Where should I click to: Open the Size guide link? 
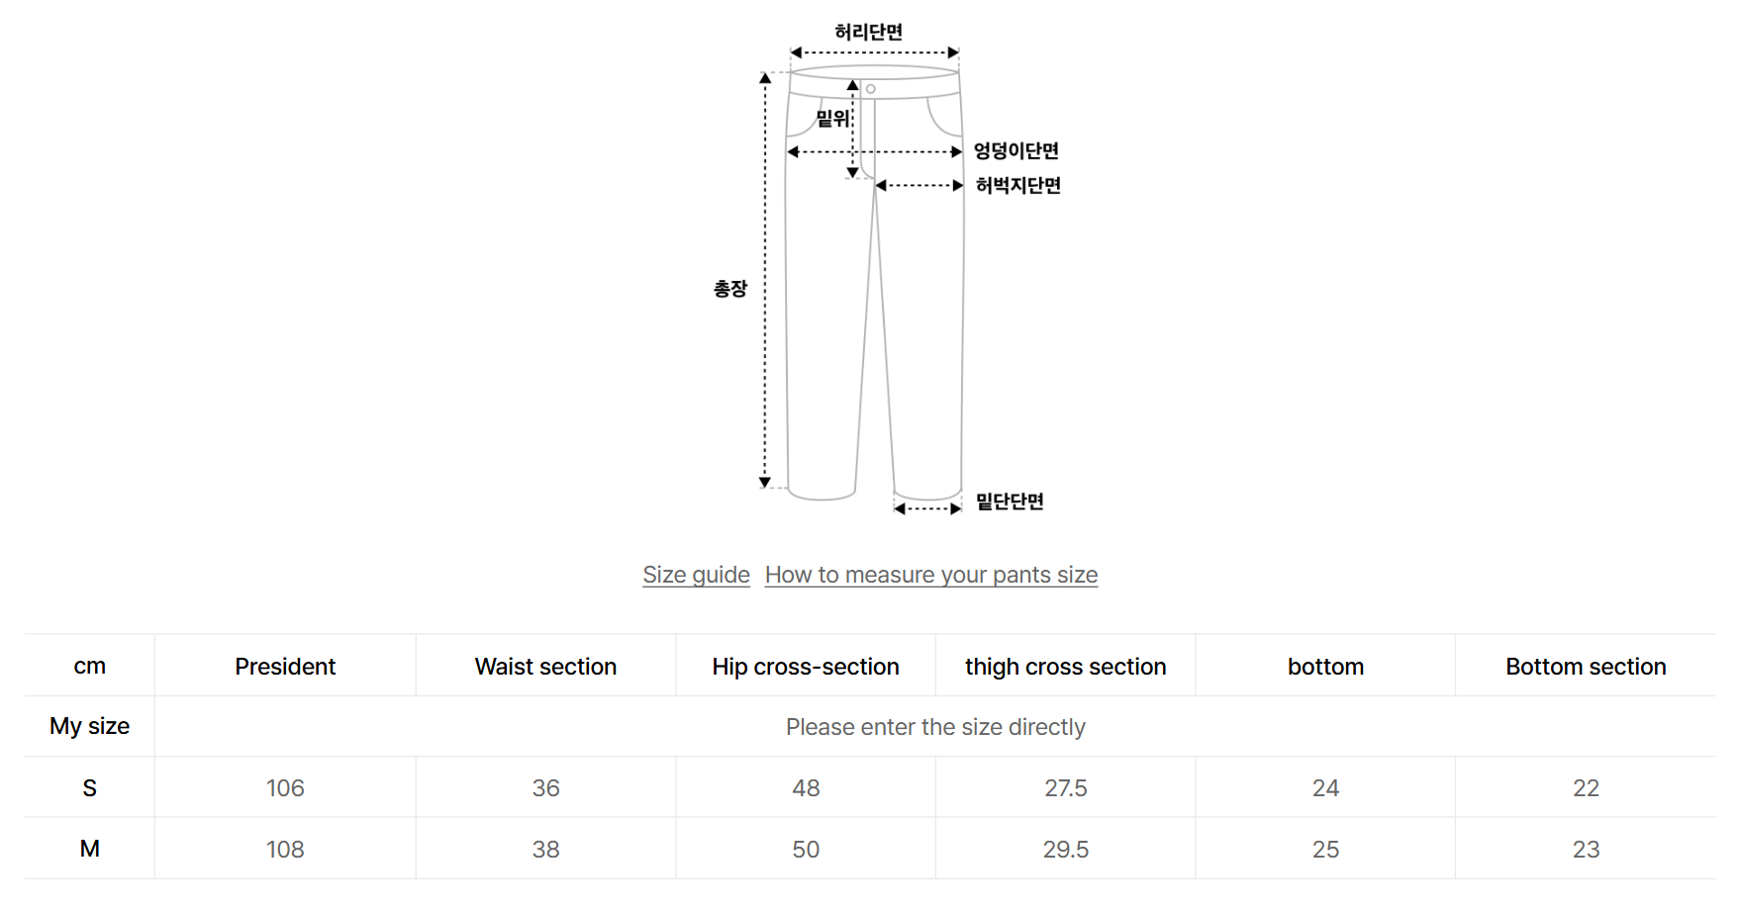pyautogui.click(x=696, y=575)
